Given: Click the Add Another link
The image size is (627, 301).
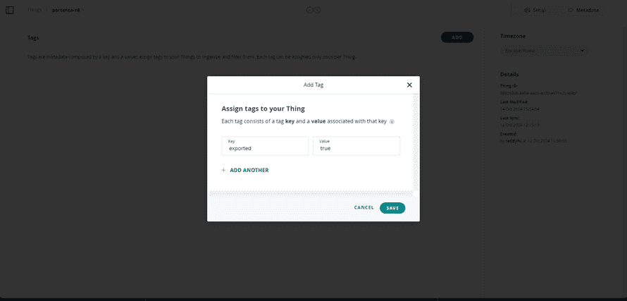Looking at the screenshot, I should tap(249, 170).
